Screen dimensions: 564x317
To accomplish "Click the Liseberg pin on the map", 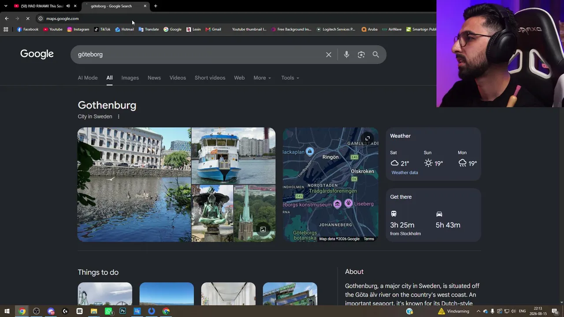I will [349, 203].
